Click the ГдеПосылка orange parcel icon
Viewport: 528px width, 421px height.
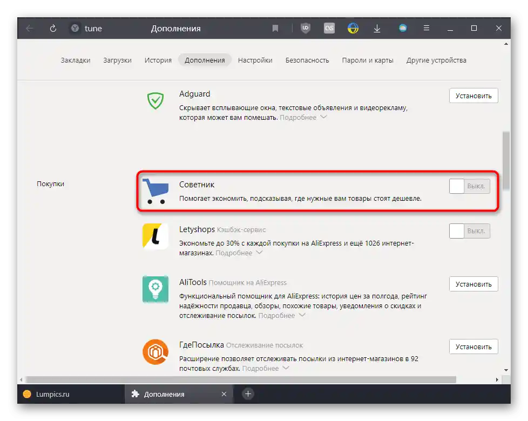pos(155,352)
